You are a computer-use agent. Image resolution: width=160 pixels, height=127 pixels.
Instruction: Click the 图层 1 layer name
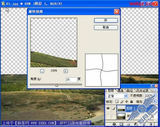point(131,108)
